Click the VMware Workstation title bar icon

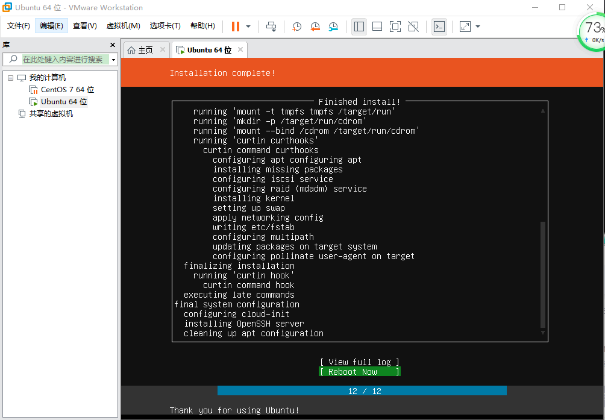[7, 7]
